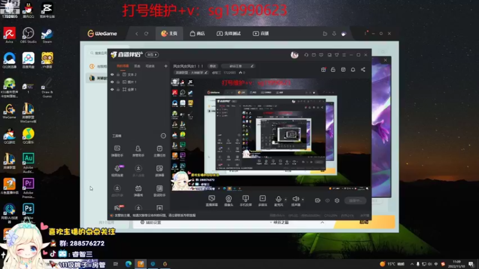The image size is (479, 269).
Task: Open the headset support icon in the title bar
Action: 306,55
